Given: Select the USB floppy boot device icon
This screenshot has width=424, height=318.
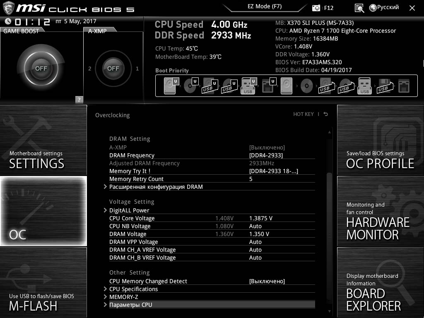Looking at the screenshot, I should tap(385, 86).
